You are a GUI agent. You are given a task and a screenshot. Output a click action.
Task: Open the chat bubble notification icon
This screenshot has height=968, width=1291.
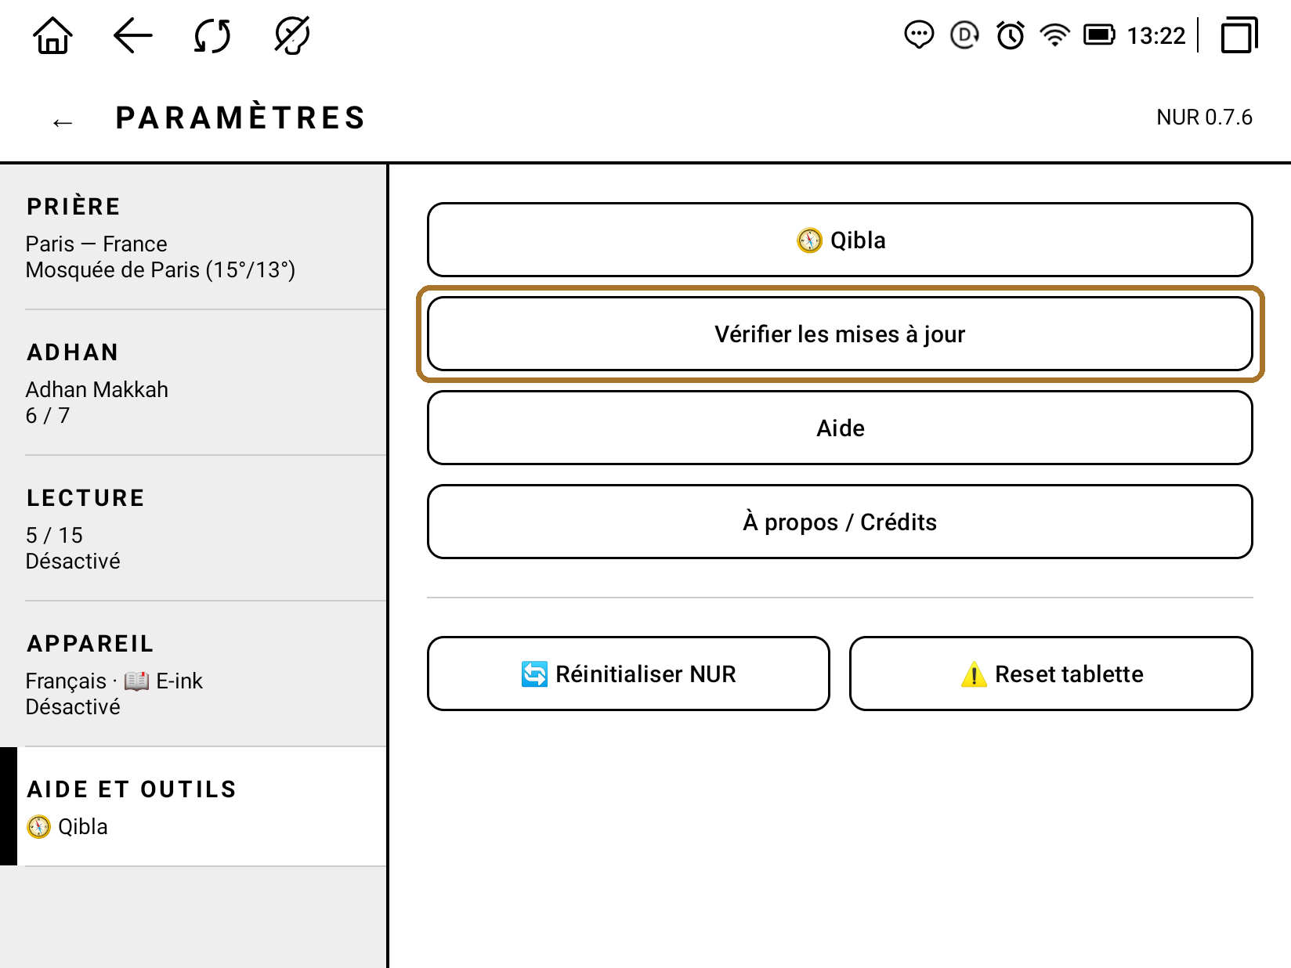(919, 35)
